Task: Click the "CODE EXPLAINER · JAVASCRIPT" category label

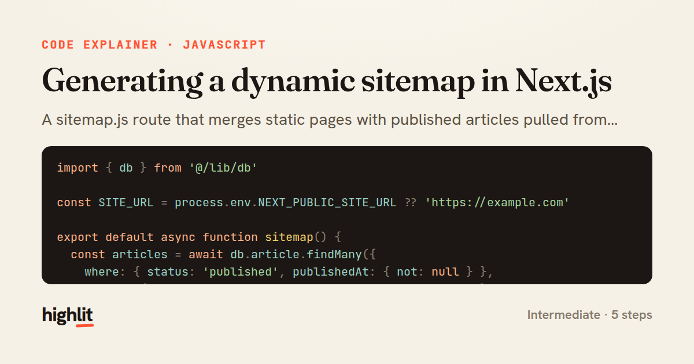Action: (x=154, y=45)
